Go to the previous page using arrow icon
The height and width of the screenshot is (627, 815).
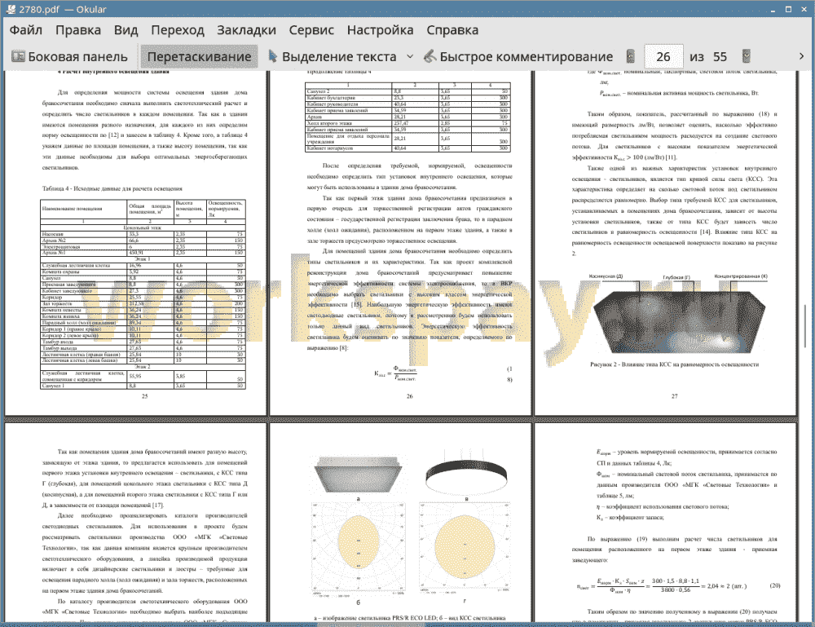(x=631, y=56)
